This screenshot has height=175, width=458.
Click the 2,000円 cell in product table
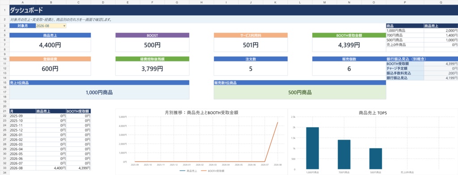[441, 30]
